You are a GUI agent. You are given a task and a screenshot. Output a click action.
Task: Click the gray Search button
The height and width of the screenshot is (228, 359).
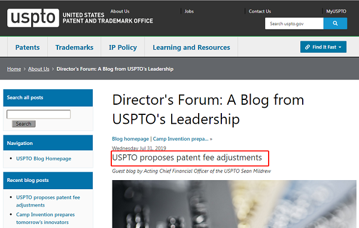[x=23, y=124]
